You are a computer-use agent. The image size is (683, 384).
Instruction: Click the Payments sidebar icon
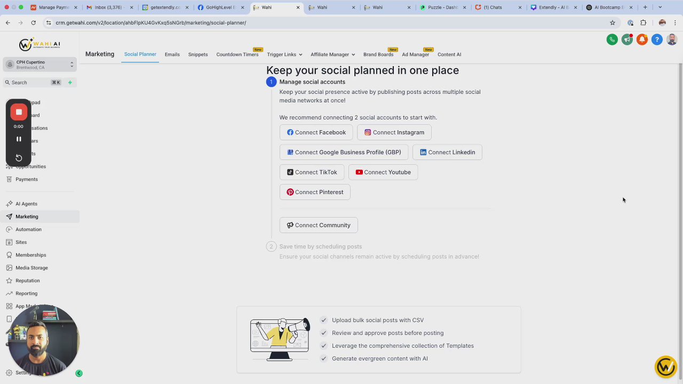point(9,179)
